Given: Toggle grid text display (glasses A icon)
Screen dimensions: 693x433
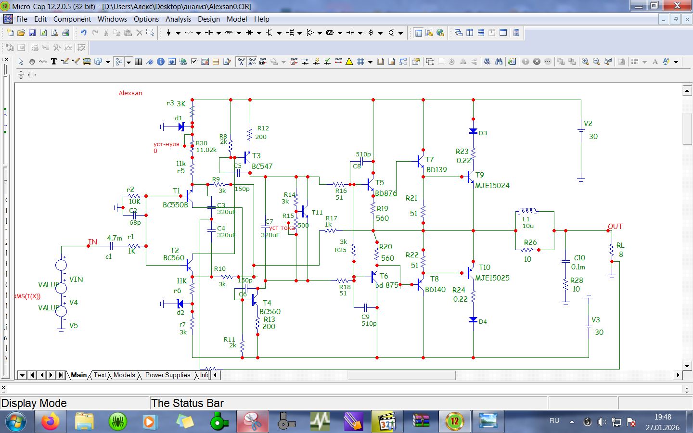Looking at the screenshot, I should tap(241, 62).
